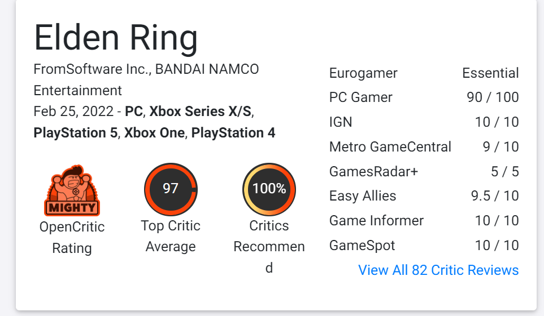544x316 pixels.
Task: Open the Metro GameCentral review entry
Action: click(x=424, y=147)
